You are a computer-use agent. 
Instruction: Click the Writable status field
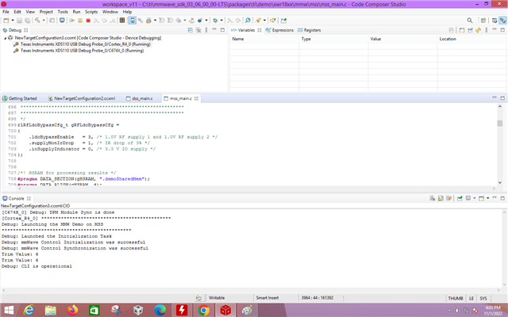pyautogui.click(x=229, y=298)
